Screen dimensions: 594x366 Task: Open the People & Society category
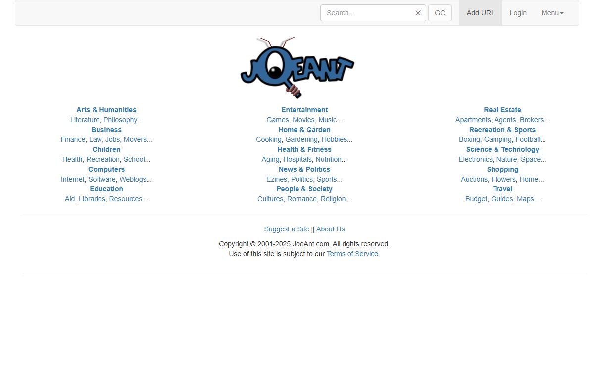[x=304, y=189]
